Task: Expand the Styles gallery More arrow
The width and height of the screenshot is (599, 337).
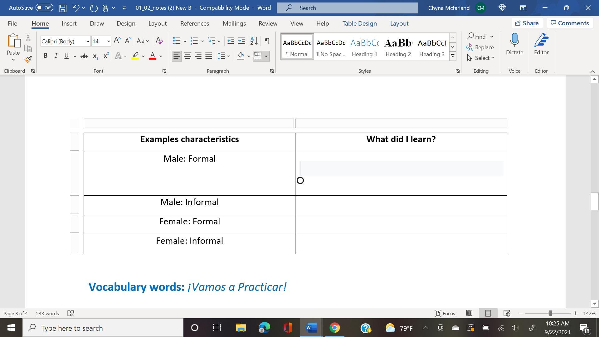Action: 453,56
